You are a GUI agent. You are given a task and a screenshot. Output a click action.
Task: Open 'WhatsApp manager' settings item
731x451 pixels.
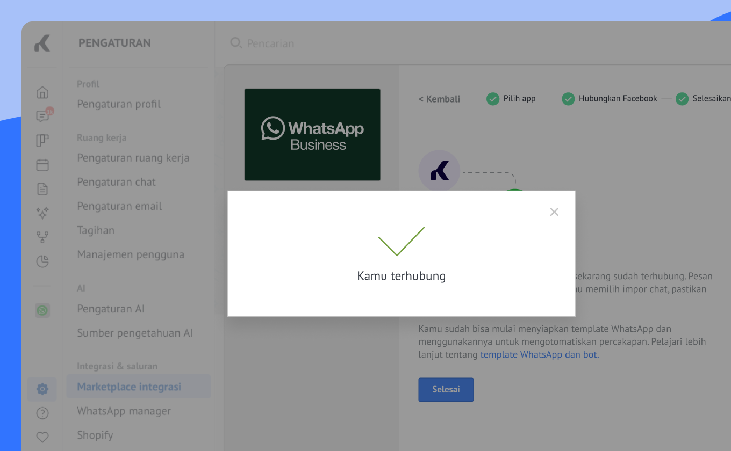[x=124, y=411]
